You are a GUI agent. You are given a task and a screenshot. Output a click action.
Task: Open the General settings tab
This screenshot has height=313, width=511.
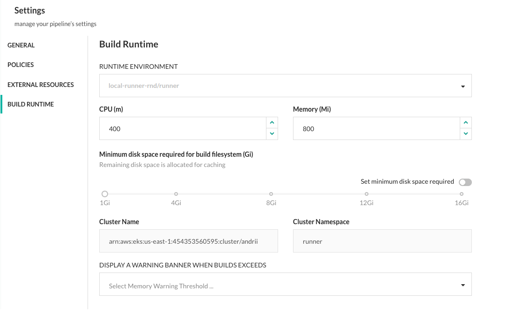[21, 46]
